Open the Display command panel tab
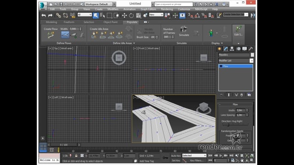This screenshot has height=165, width=294. tap(244, 49)
